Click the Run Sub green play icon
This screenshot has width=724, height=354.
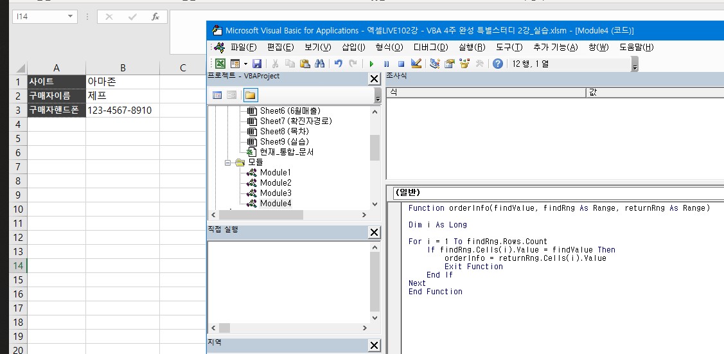[371, 64]
